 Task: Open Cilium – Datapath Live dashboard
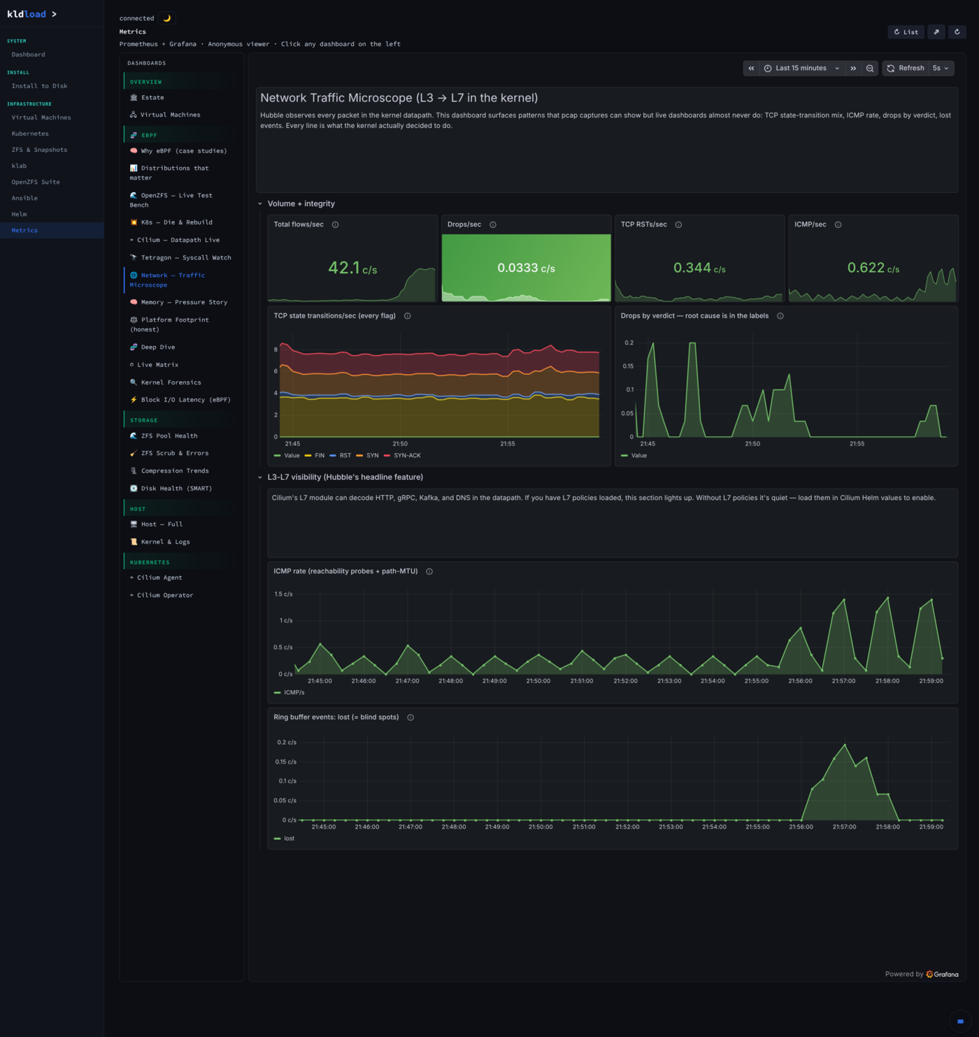coord(180,240)
